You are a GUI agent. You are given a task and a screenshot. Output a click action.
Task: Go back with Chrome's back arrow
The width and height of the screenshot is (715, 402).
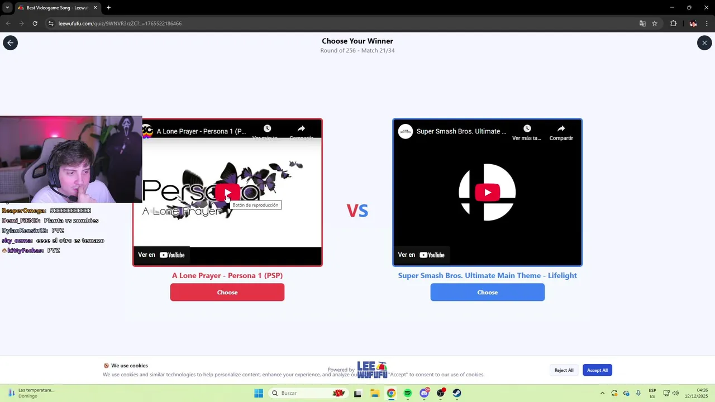pyautogui.click(x=8, y=23)
